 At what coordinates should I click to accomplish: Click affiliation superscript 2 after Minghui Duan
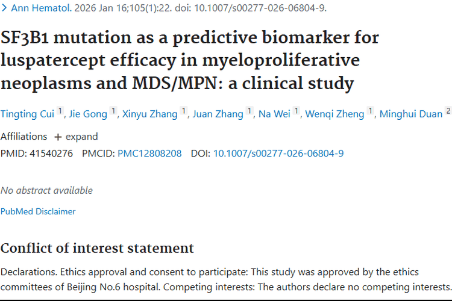[x=448, y=111]
